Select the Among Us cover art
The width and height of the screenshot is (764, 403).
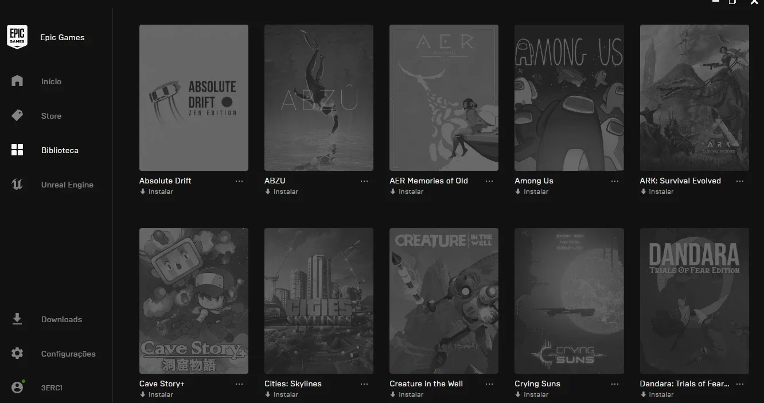[x=569, y=97]
